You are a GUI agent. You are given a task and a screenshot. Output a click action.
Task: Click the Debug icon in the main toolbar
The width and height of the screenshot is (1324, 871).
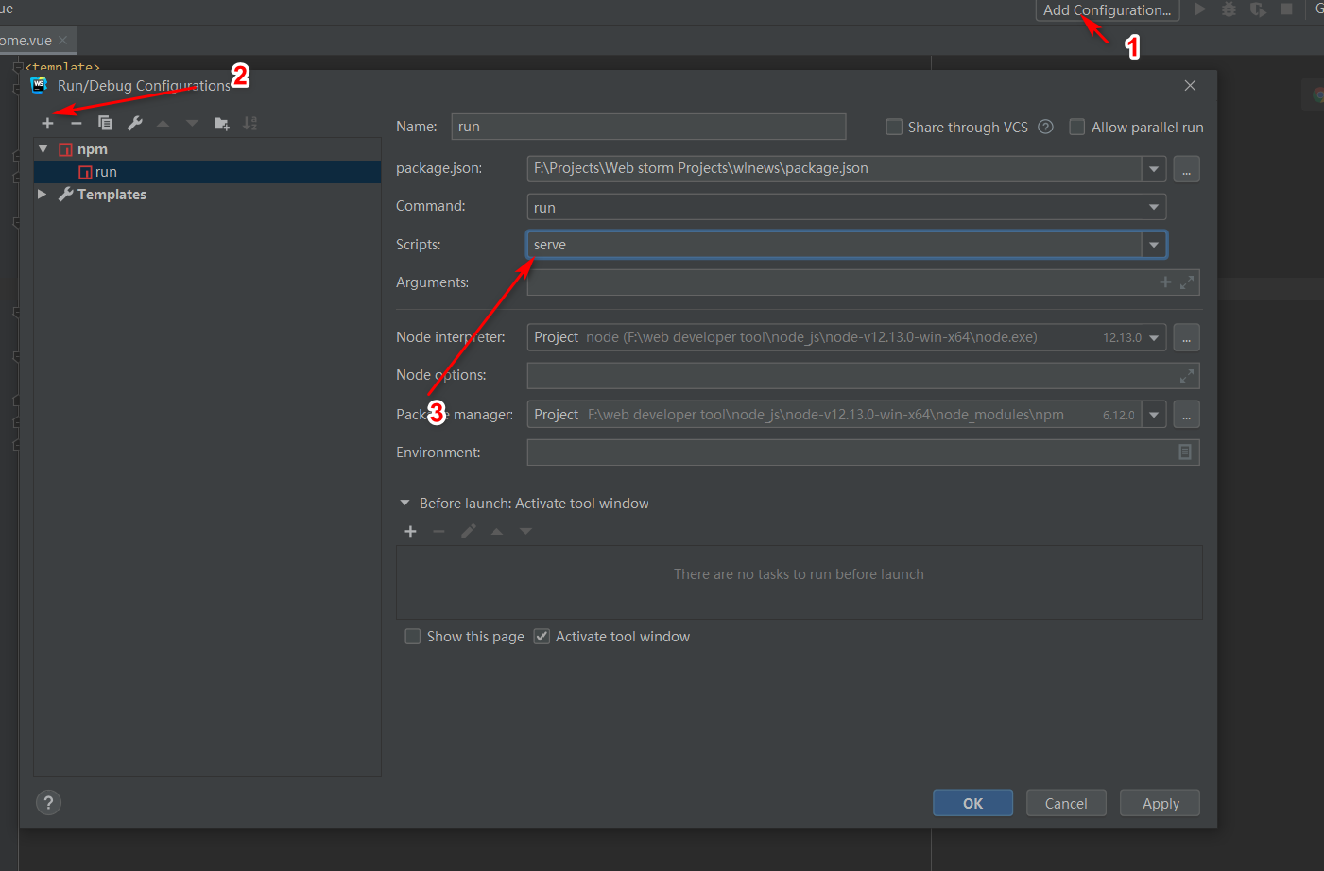pos(1229,9)
